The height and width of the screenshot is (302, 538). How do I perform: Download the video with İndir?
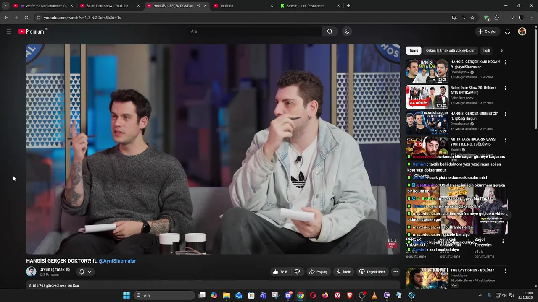[343, 272]
